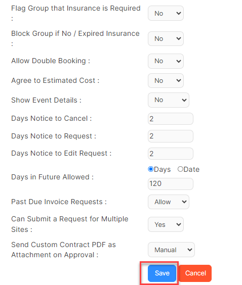Screen dimensions: 242x285
Task: Focus the Days Notice to Edit Request field
Action: point(171,154)
